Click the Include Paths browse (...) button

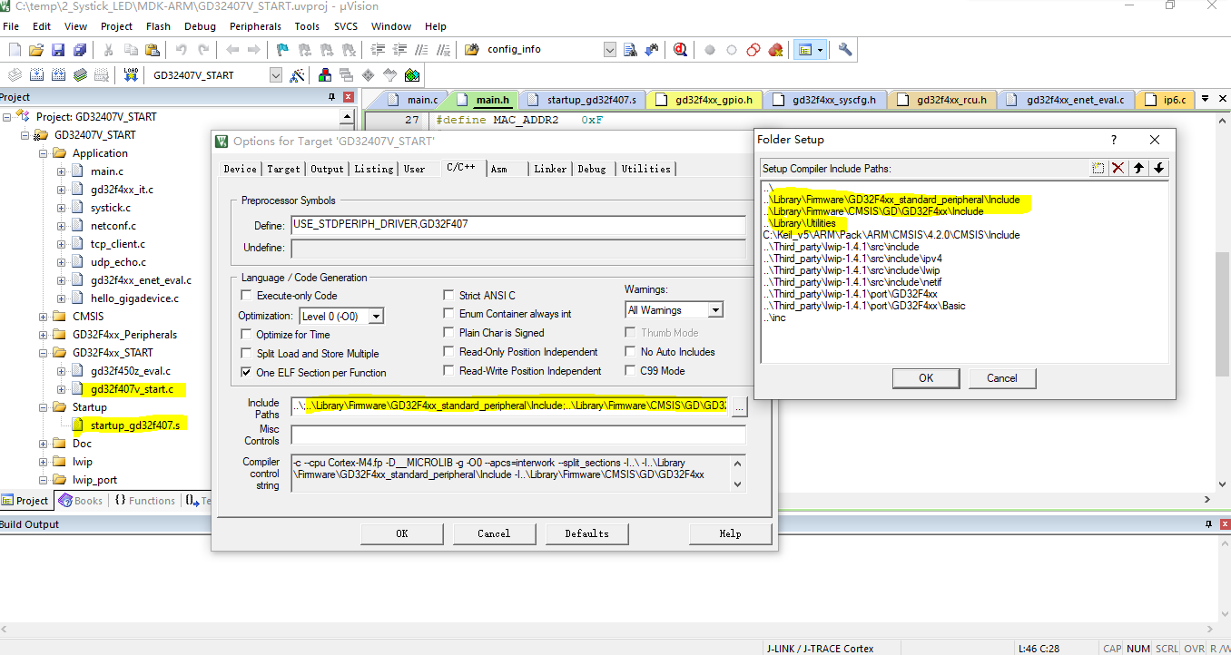[739, 407]
